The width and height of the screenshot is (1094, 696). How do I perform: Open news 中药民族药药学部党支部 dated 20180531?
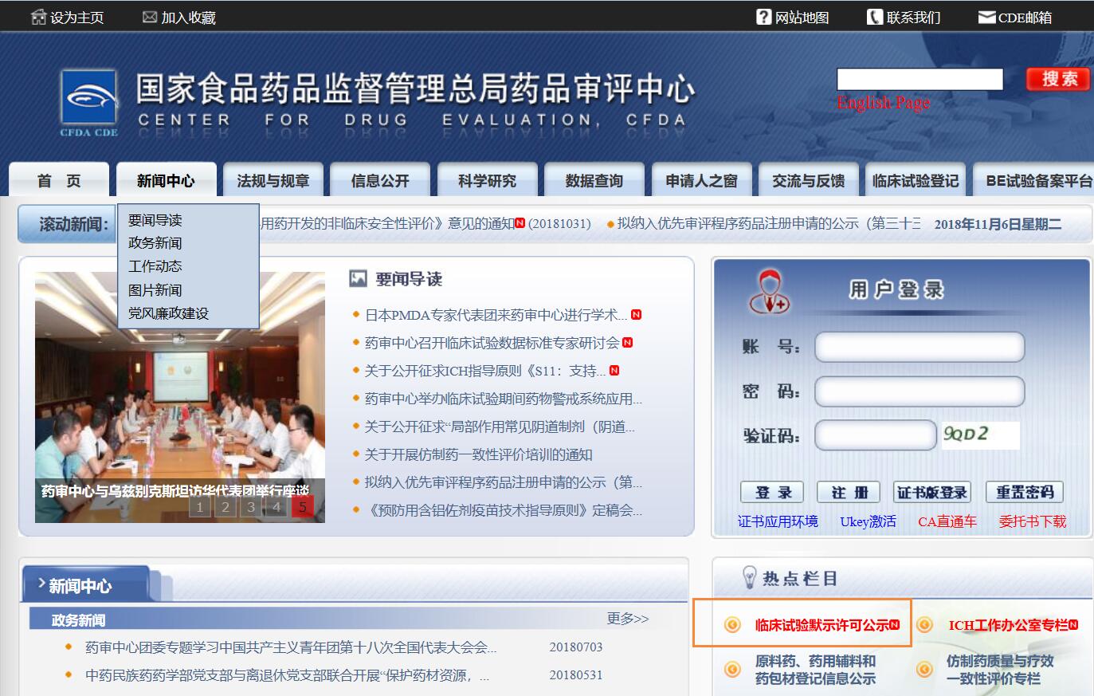pos(287,675)
